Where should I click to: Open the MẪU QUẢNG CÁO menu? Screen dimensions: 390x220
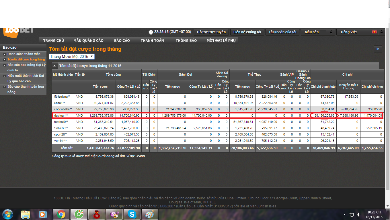(x=88, y=41)
